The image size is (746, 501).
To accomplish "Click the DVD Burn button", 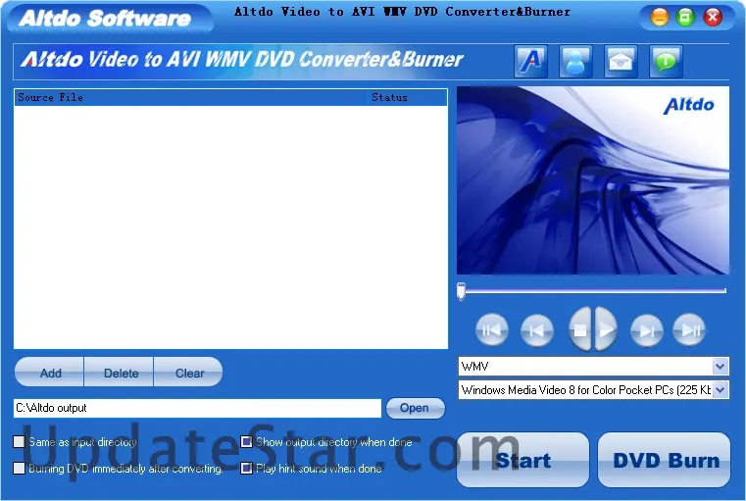I will [665, 460].
